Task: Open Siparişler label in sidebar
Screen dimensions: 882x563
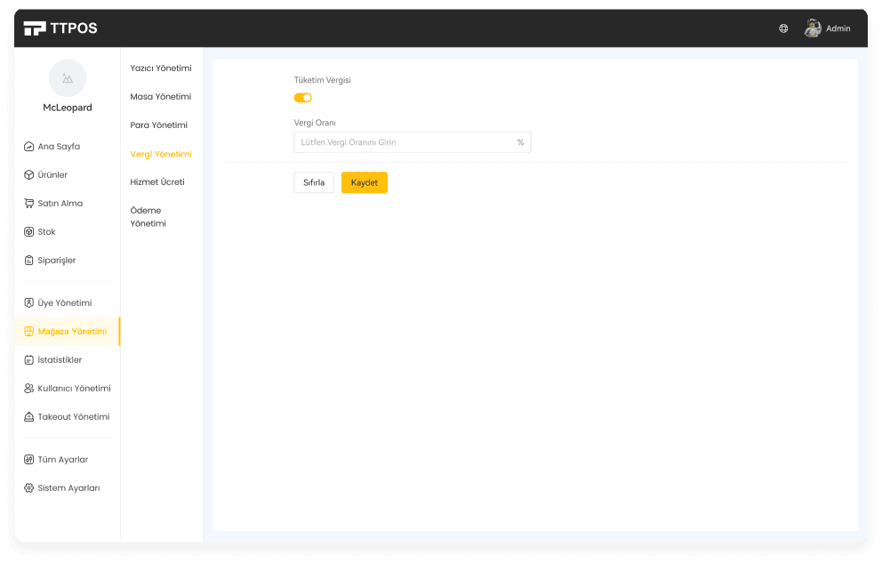Action: 57,261
